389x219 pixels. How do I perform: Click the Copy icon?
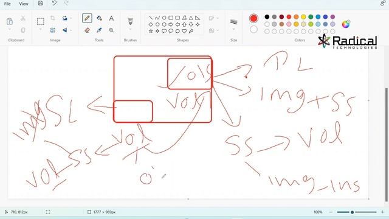tap(23, 30)
